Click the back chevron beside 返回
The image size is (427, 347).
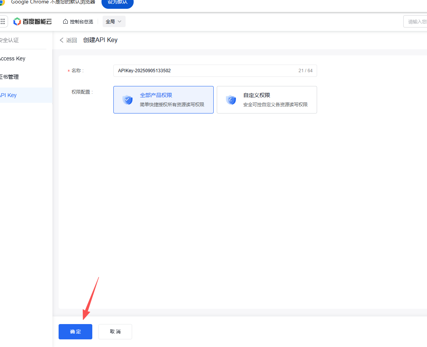[x=62, y=40]
